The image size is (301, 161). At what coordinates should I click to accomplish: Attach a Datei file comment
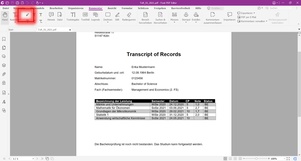pyautogui.click(x=60, y=17)
